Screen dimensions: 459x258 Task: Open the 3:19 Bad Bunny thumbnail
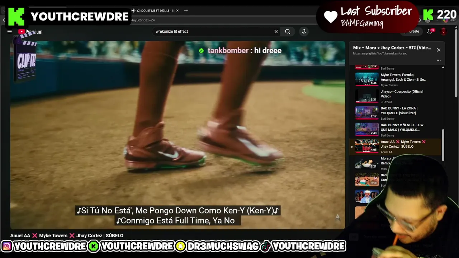(x=367, y=180)
